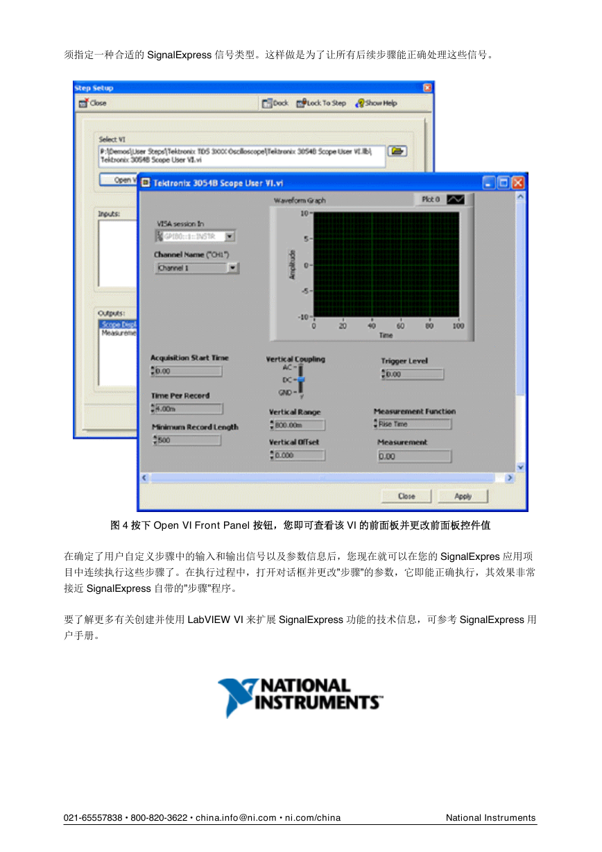
Task: Select the Scope Display output in Outputs list
Action: (x=119, y=324)
